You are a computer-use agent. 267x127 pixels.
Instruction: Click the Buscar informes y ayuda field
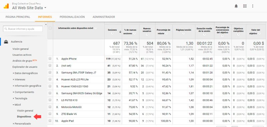23,29
